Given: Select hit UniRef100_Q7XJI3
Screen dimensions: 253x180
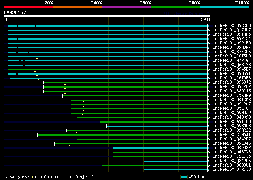Looking at the screenshot, I should coord(232,170).
